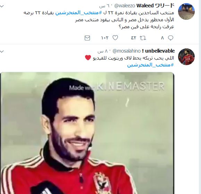This screenshot has height=194, width=201.
Task: Click the reply count ٨ on Waleed's tweet
Action: click(162, 38)
